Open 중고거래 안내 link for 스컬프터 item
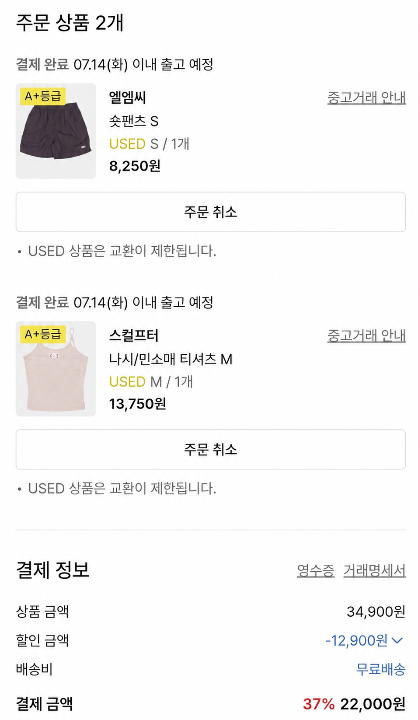This screenshot has height=720, width=418. (366, 335)
